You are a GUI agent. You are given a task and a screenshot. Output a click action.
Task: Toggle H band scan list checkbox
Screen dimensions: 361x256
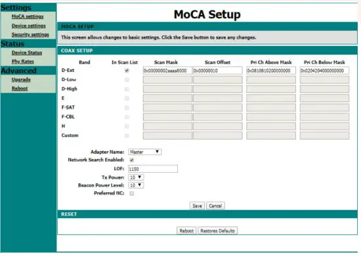click(127, 126)
